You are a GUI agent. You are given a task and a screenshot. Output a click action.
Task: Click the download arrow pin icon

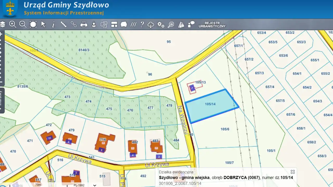(x=94, y=24)
